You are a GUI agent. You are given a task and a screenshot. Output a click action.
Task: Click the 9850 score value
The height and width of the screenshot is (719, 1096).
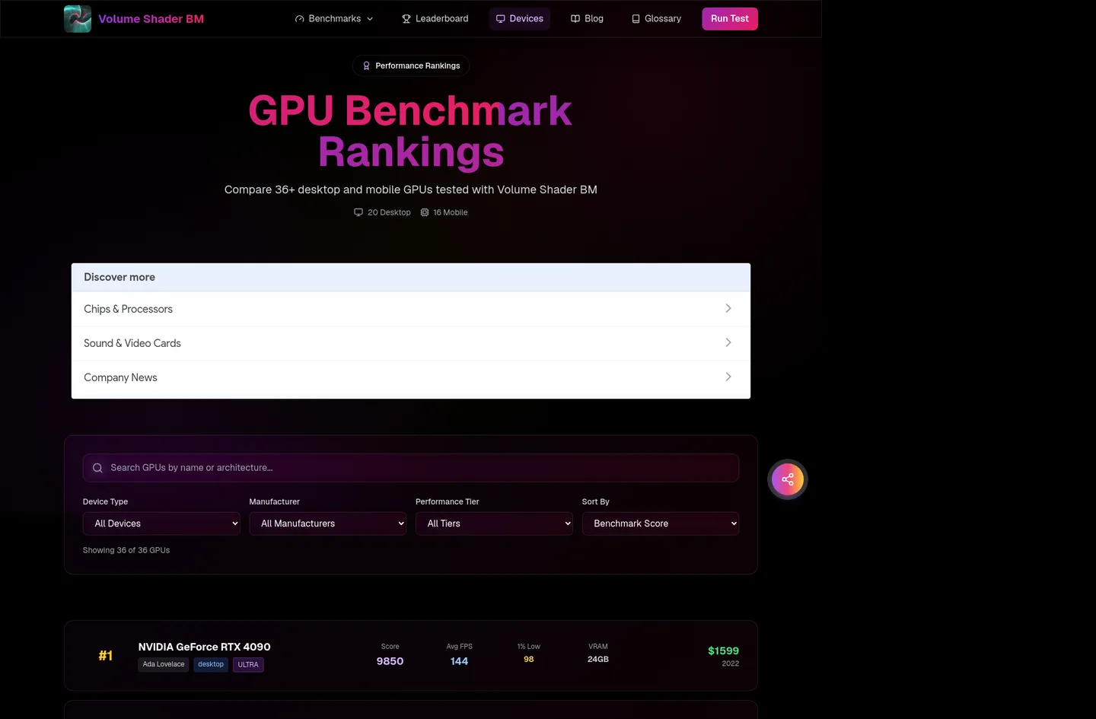[390, 661]
